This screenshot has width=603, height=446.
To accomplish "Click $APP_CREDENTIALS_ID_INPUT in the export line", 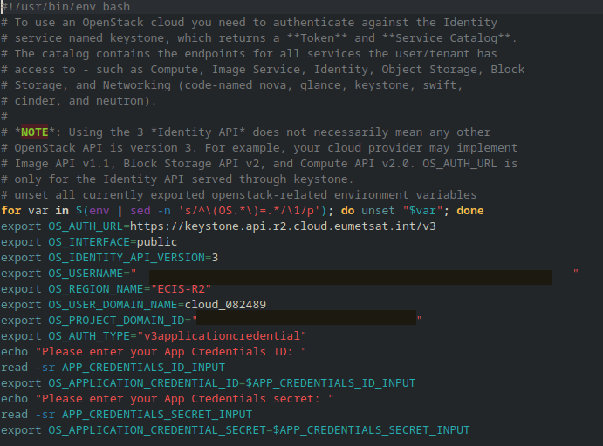I will point(331,383).
